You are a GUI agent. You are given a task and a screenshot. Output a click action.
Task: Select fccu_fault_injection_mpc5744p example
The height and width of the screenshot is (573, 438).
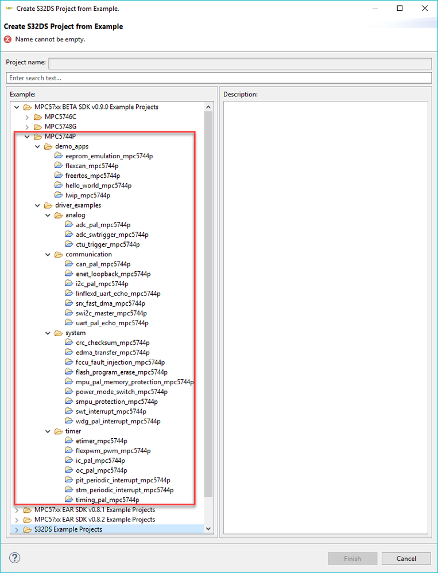121,362
